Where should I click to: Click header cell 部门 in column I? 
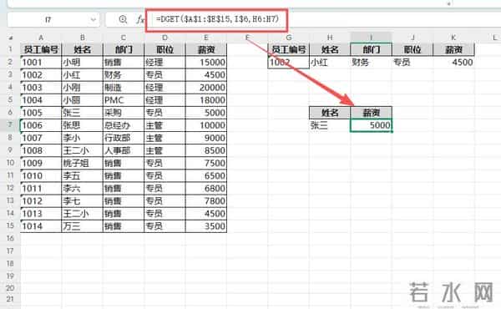click(372, 49)
